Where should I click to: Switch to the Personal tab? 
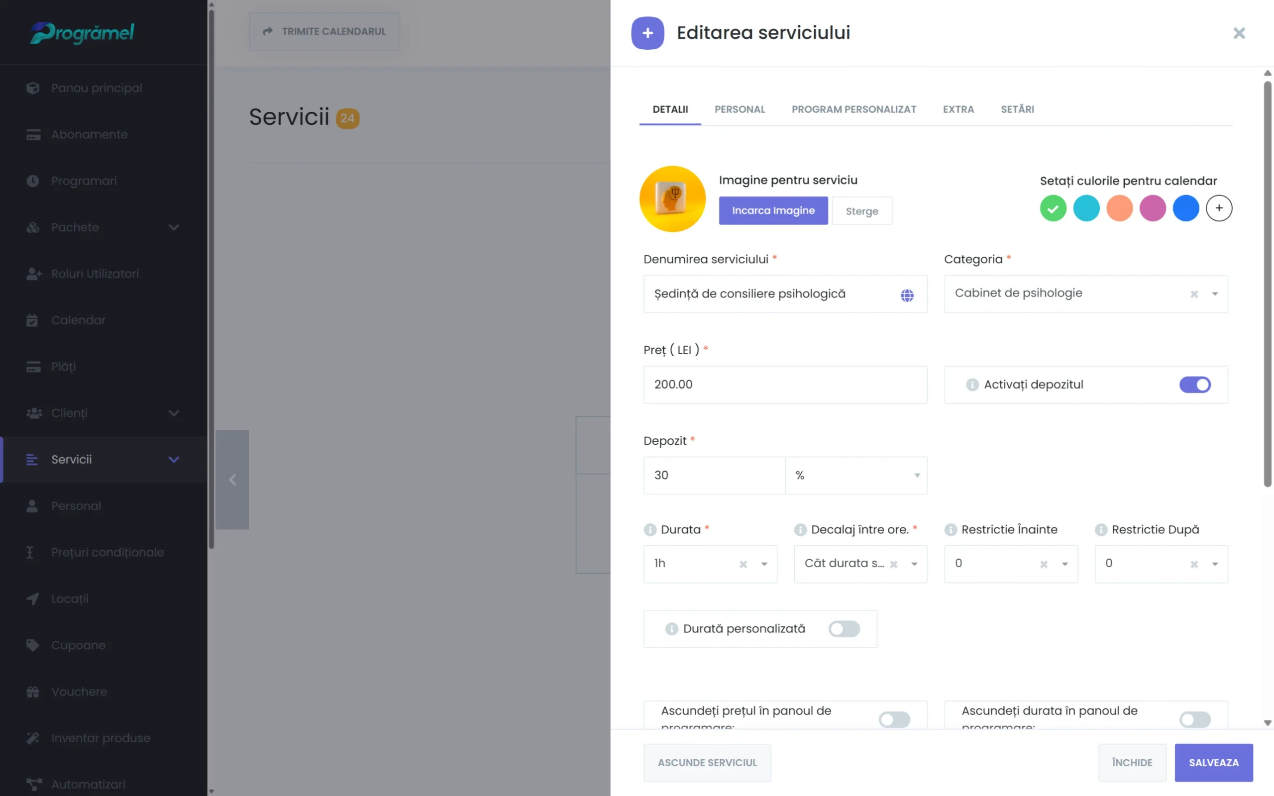click(740, 109)
